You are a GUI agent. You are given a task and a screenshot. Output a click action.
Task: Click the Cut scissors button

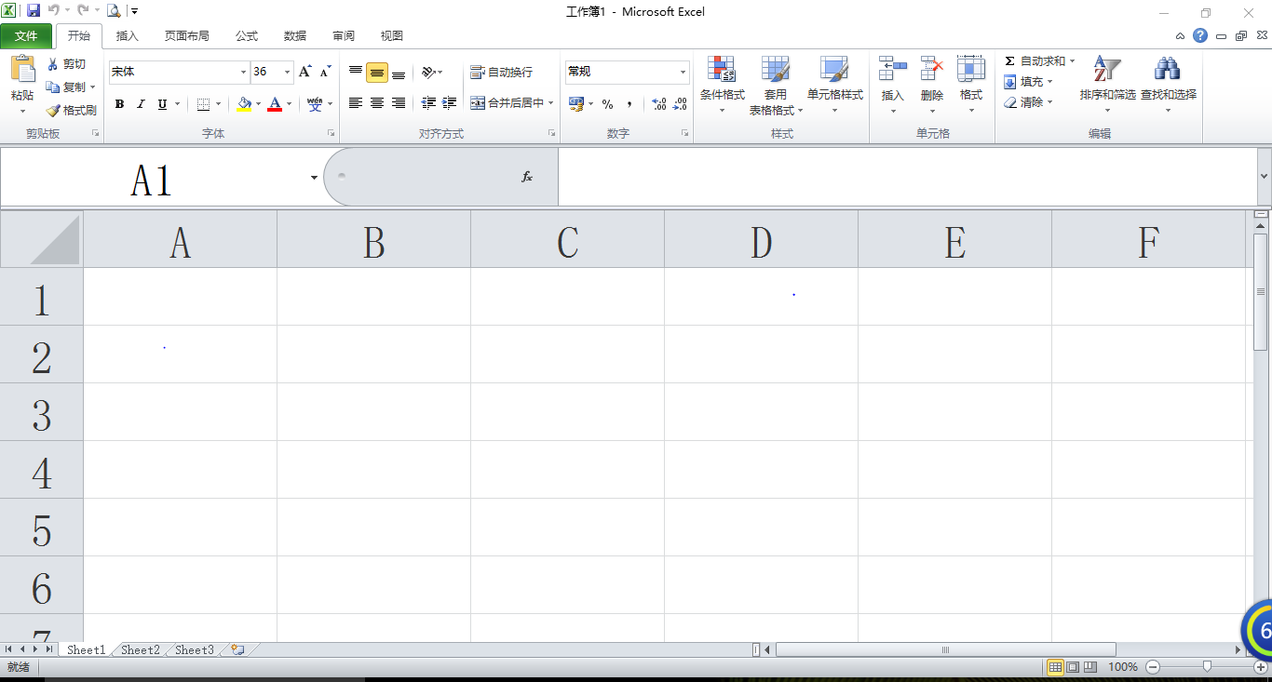point(66,64)
